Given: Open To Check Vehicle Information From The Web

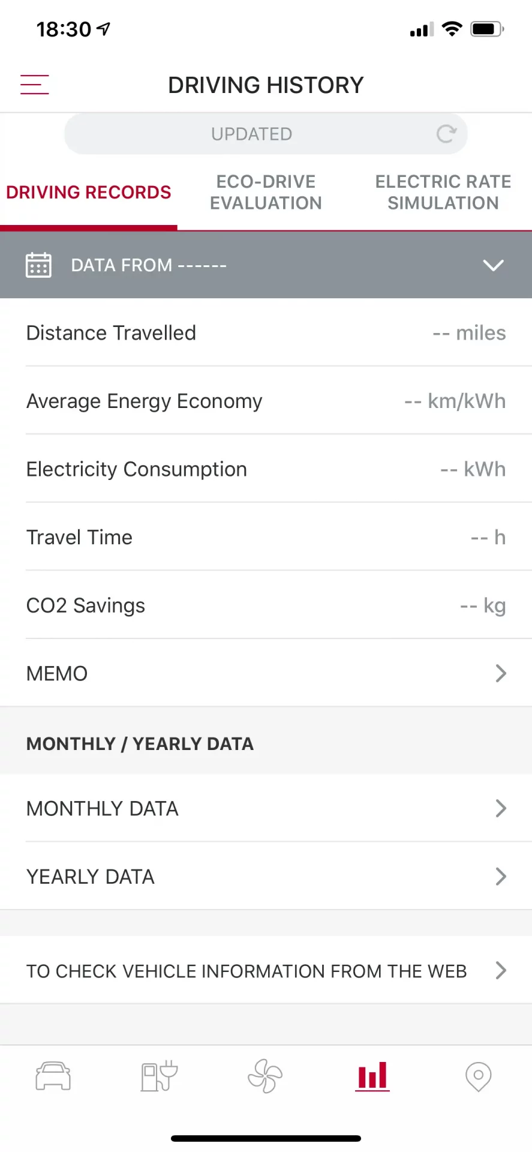Looking at the screenshot, I should pos(266,971).
